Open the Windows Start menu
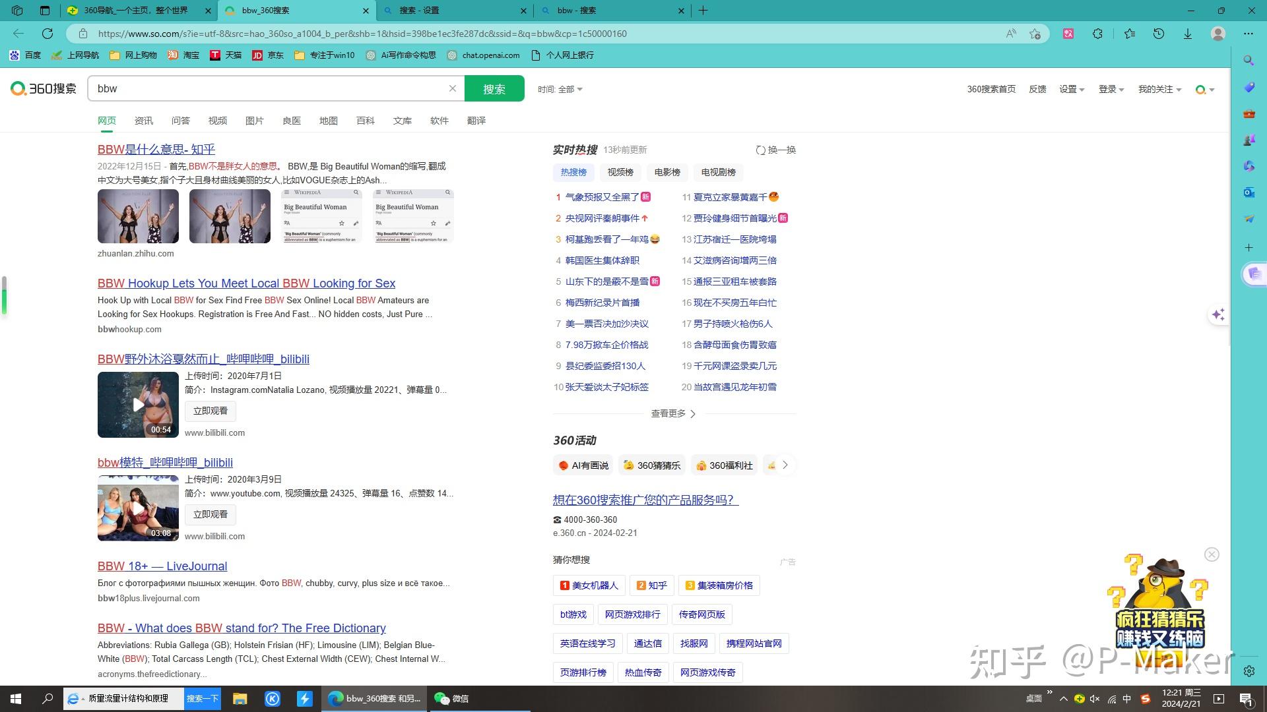The width and height of the screenshot is (1267, 712). [16, 699]
